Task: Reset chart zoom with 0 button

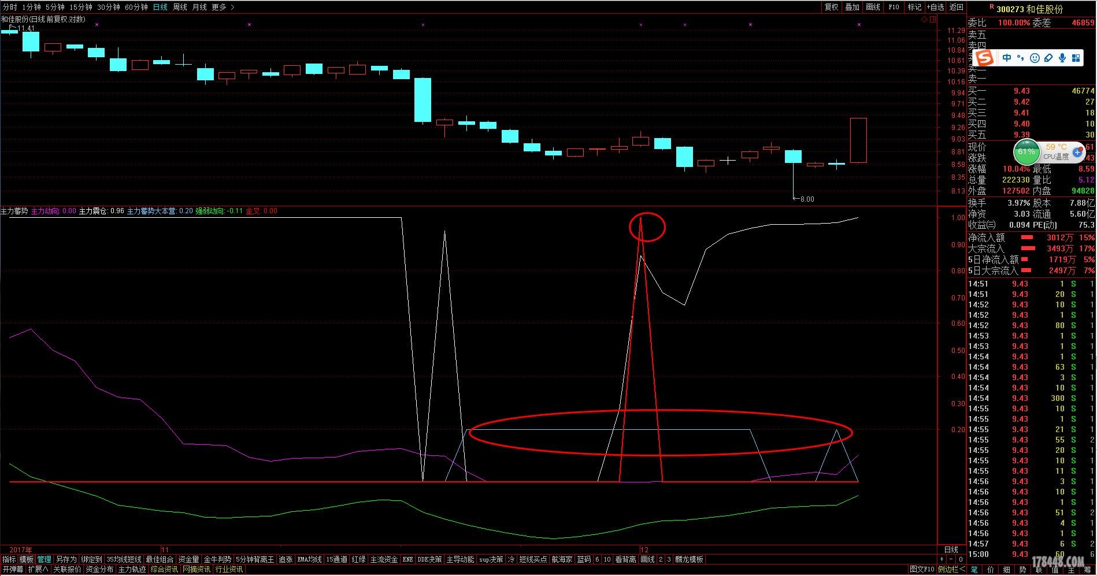Action: (961, 559)
